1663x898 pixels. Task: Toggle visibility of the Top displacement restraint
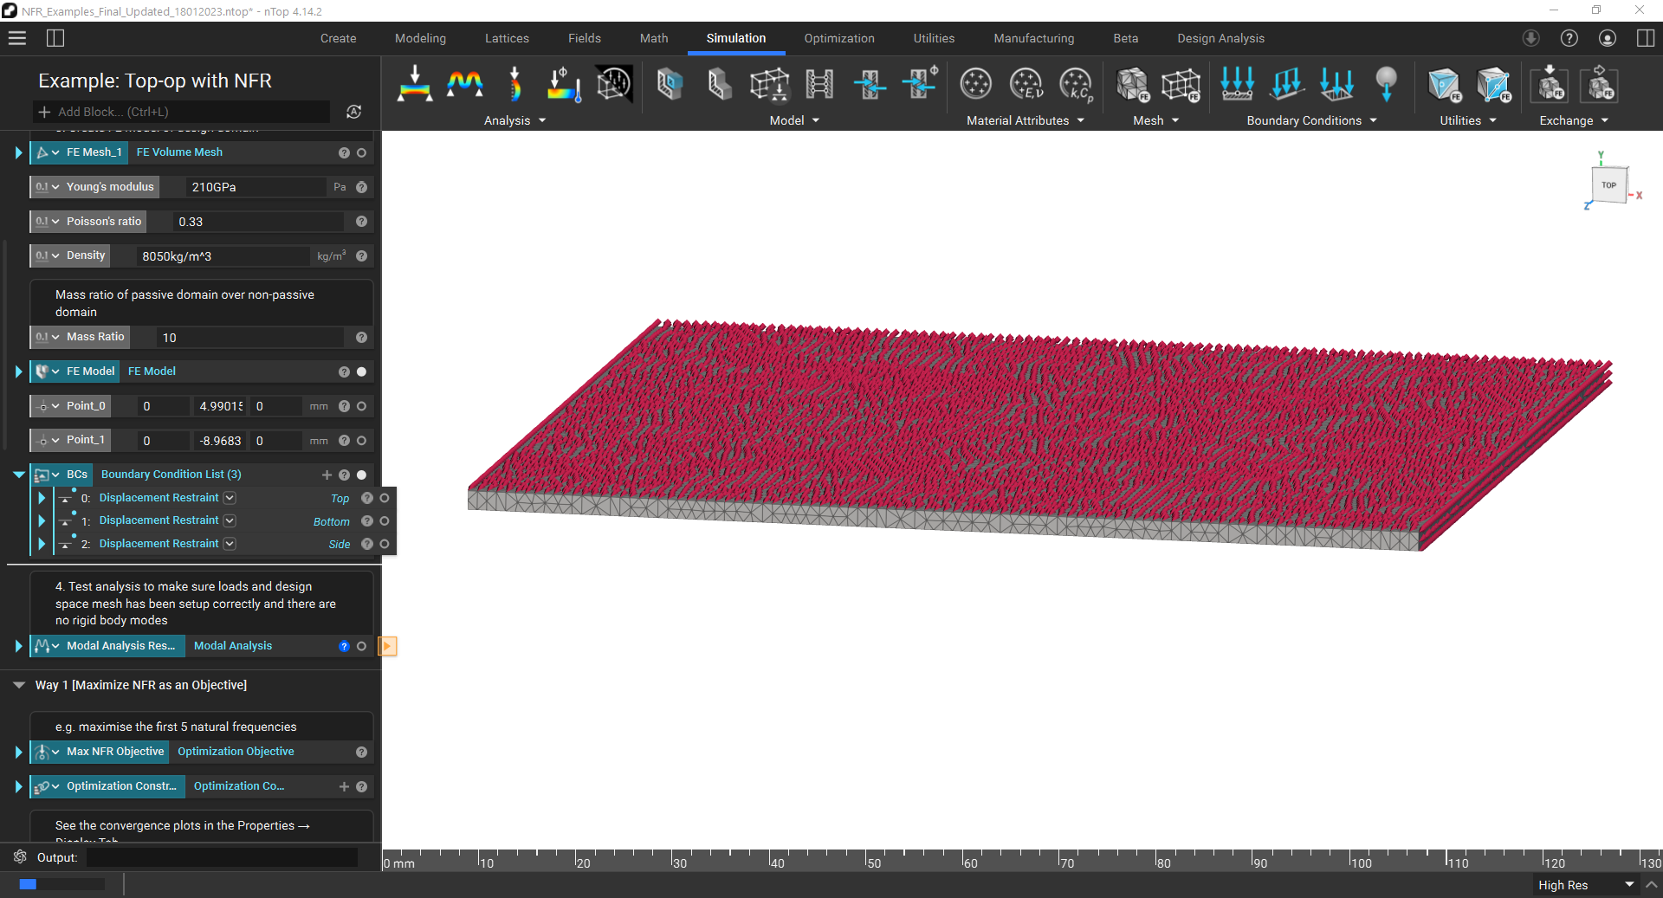[x=385, y=498]
